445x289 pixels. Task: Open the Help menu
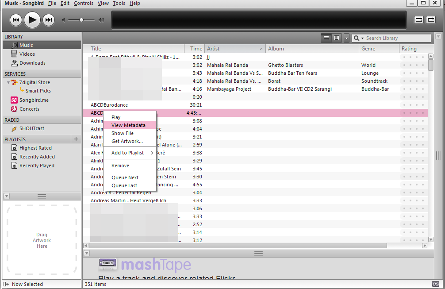coord(135,3)
